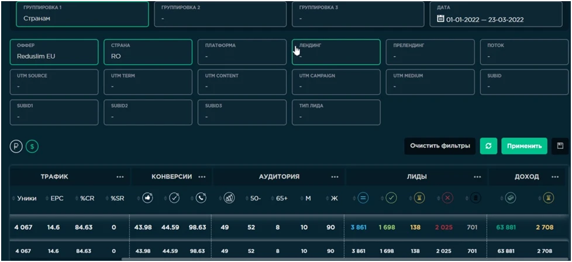This screenshot has width=572, height=262.
Task: Open the Прелендинг filter dropdown
Action: pos(430,52)
